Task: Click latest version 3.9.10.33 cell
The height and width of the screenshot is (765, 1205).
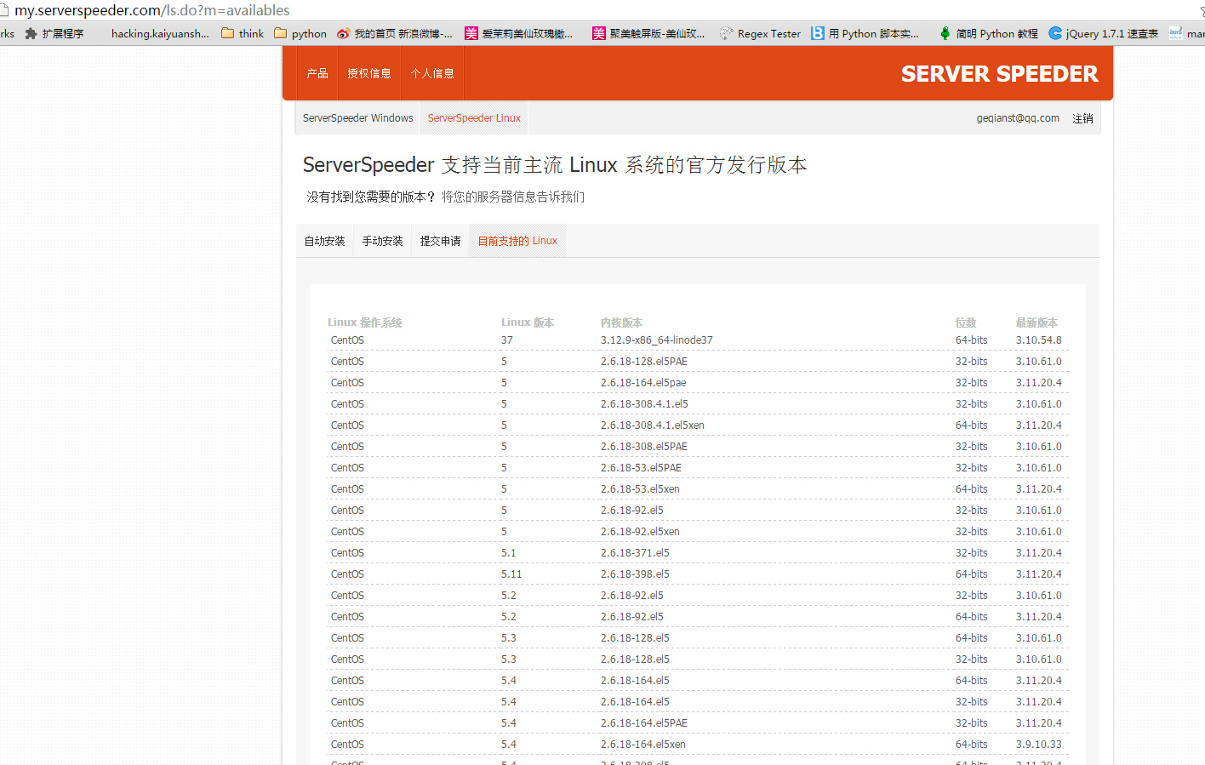Action: (x=1038, y=745)
